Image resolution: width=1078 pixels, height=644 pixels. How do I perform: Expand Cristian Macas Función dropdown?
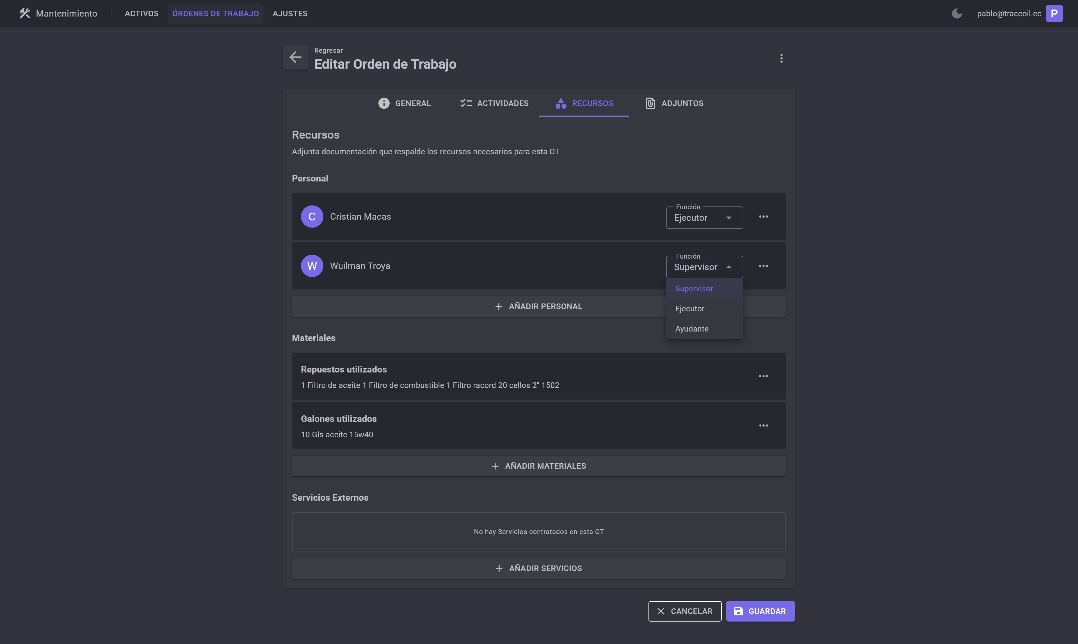704,218
